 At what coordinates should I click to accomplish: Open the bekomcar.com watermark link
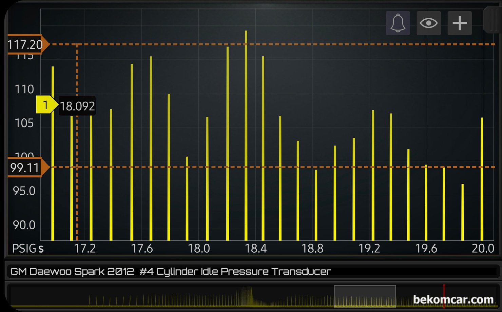453,299
